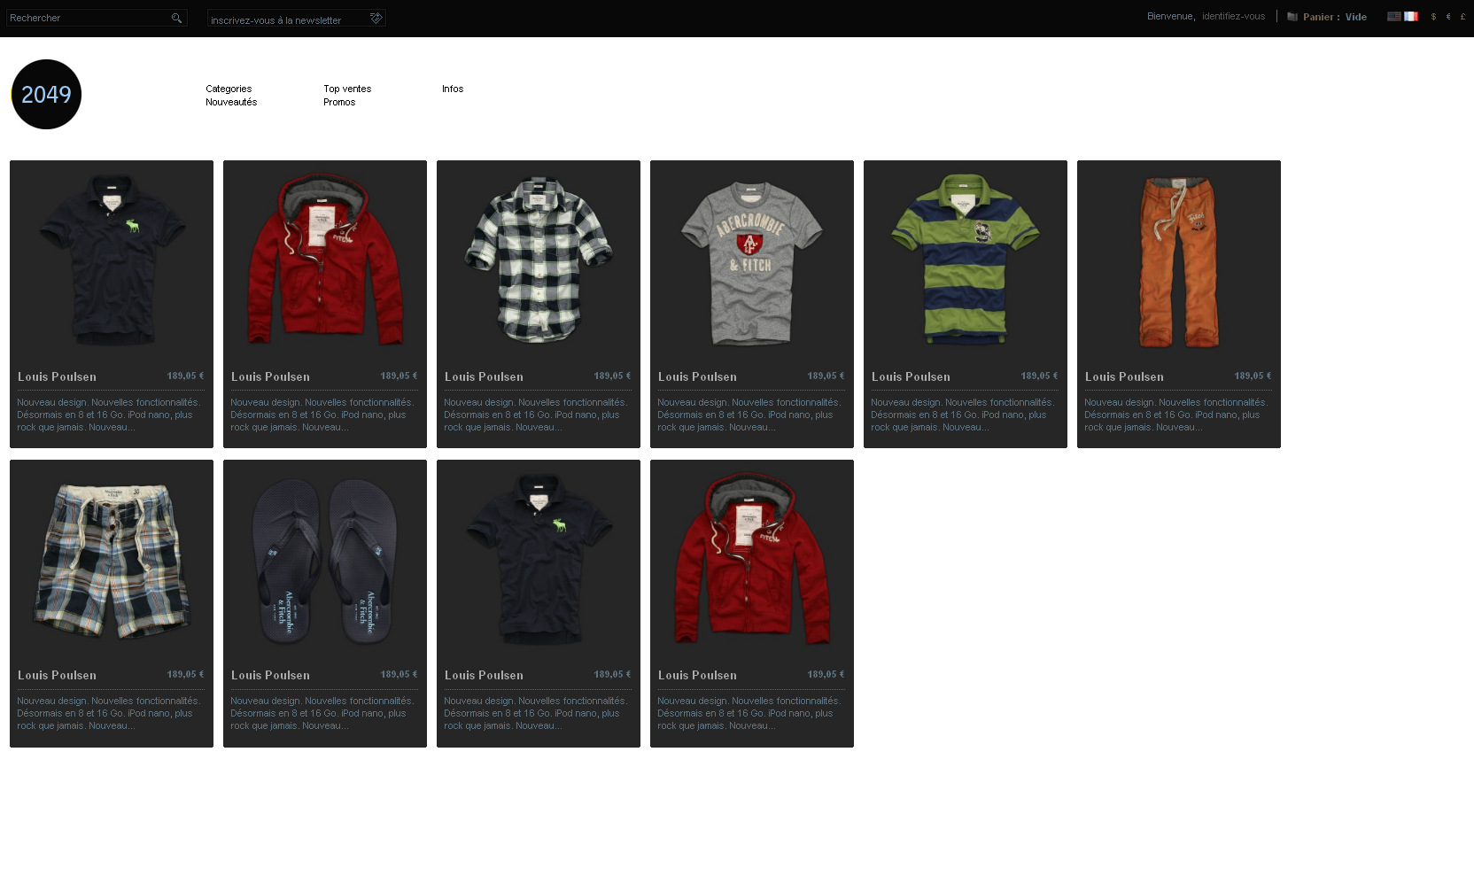This screenshot has width=1474, height=876.
Task: Open the navy polo image in bottom row
Action: tap(539, 558)
